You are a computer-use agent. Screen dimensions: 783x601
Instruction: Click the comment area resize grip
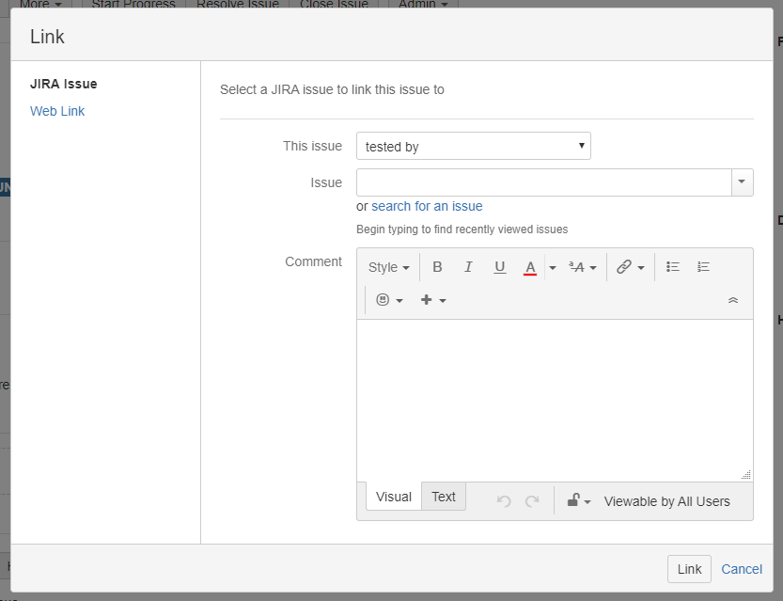[746, 475]
